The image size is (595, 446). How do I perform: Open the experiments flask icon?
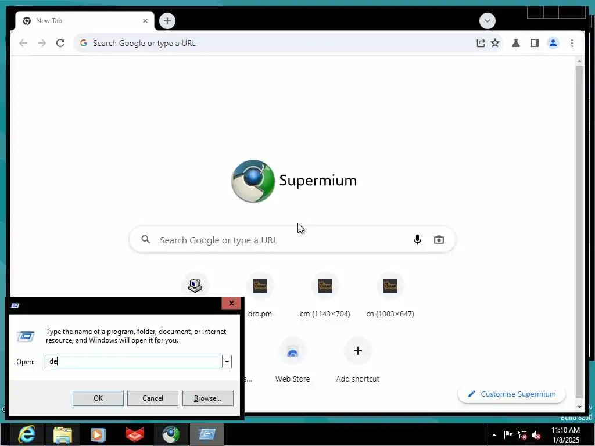516,43
